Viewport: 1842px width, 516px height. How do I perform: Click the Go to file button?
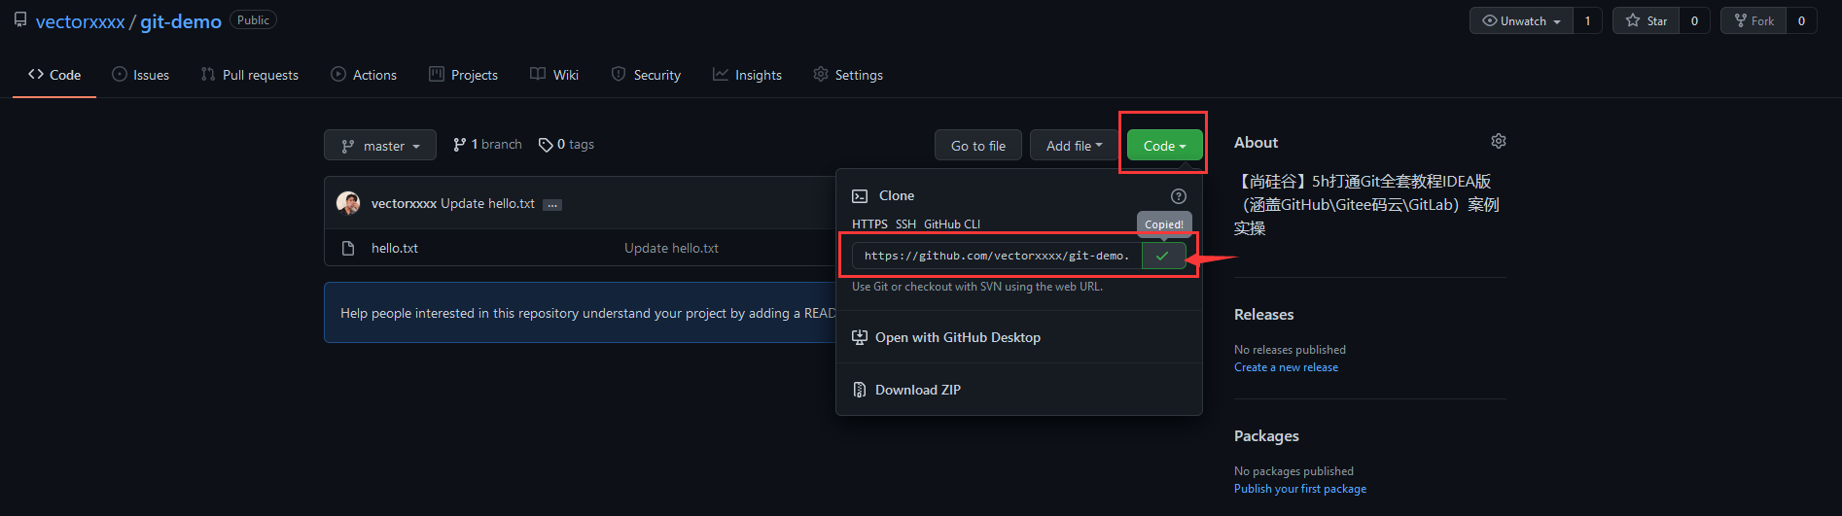click(x=978, y=146)
